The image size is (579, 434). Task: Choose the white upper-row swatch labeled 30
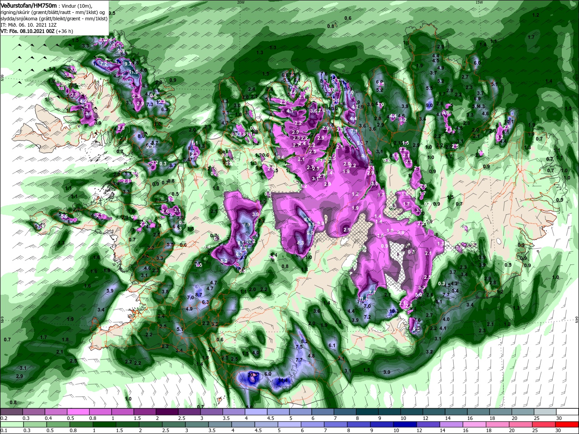pos(567,412)
